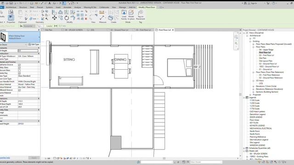
Task: Toggle the Obscure Glass checkbox
Action: tap(19, 70)
